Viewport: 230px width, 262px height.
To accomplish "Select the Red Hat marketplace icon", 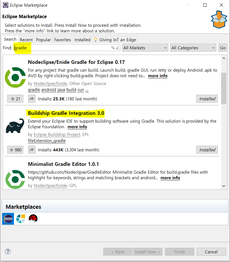I will pyautogui.click(x=33, y=219).
